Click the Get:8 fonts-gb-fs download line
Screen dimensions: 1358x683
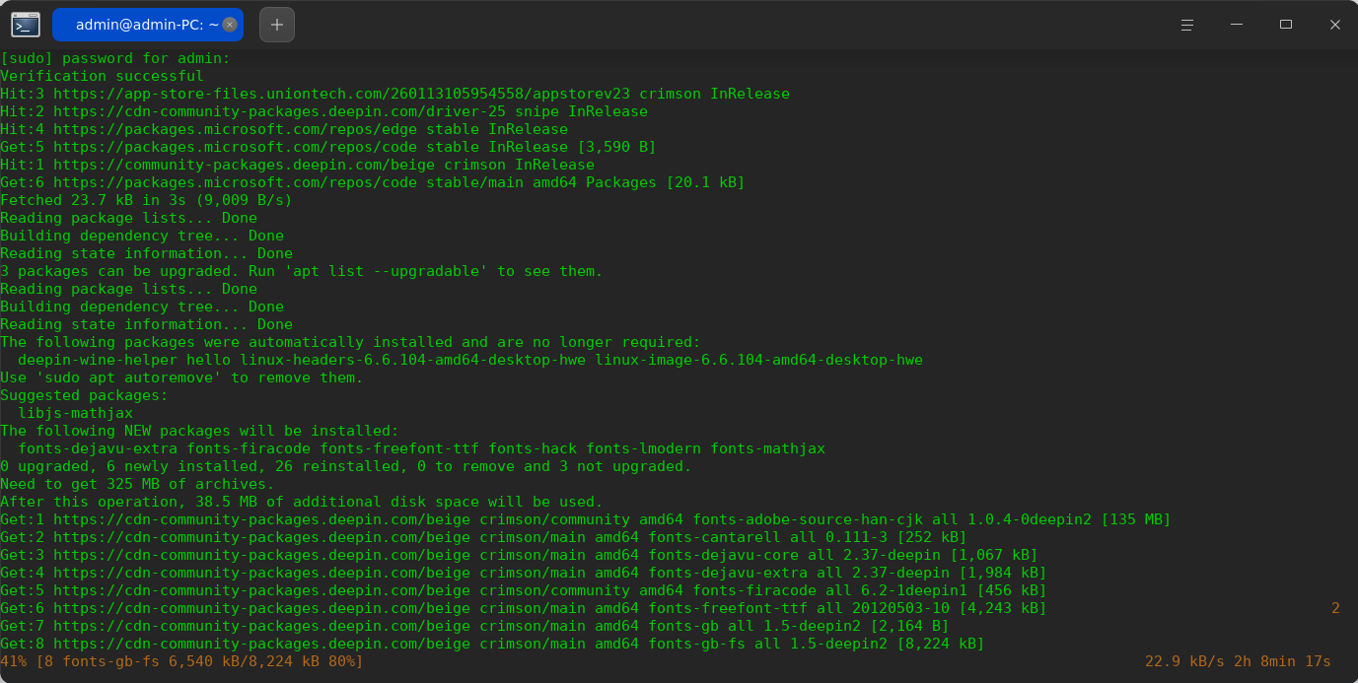(x=492, y=644)
